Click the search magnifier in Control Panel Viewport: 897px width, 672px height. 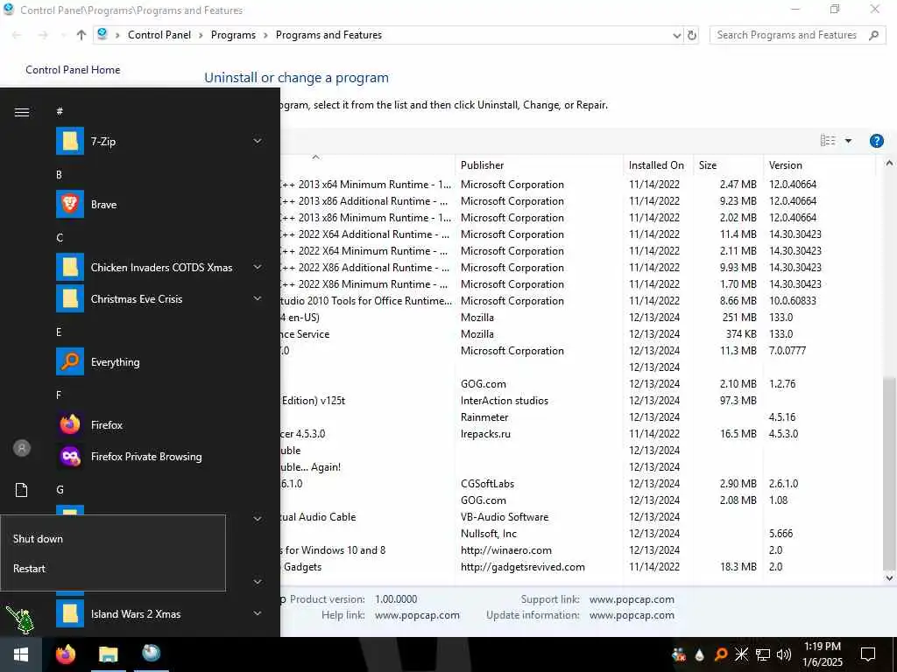click(x=873, y=35)
